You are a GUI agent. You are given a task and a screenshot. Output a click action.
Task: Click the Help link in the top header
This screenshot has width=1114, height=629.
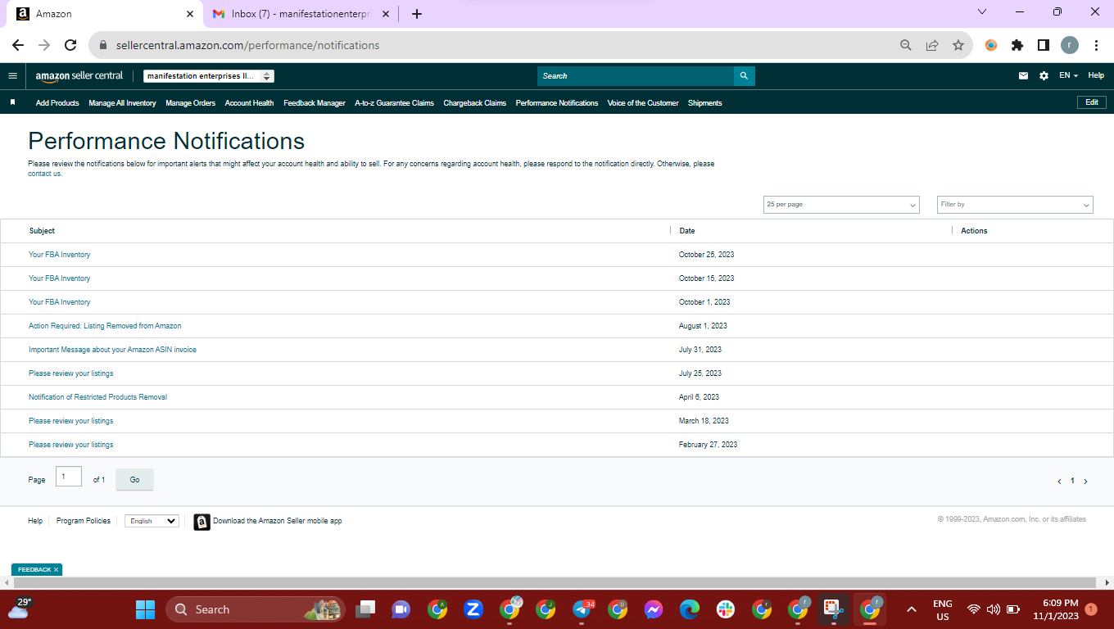[x=1096, y=75]
